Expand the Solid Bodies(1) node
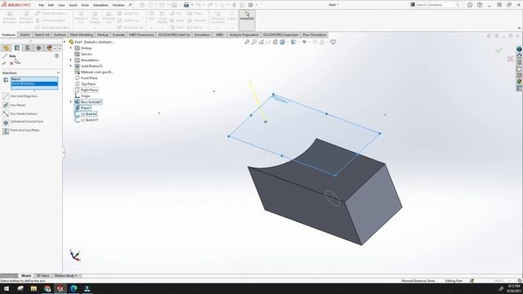The image size is (523, 294). pos(71,66)
